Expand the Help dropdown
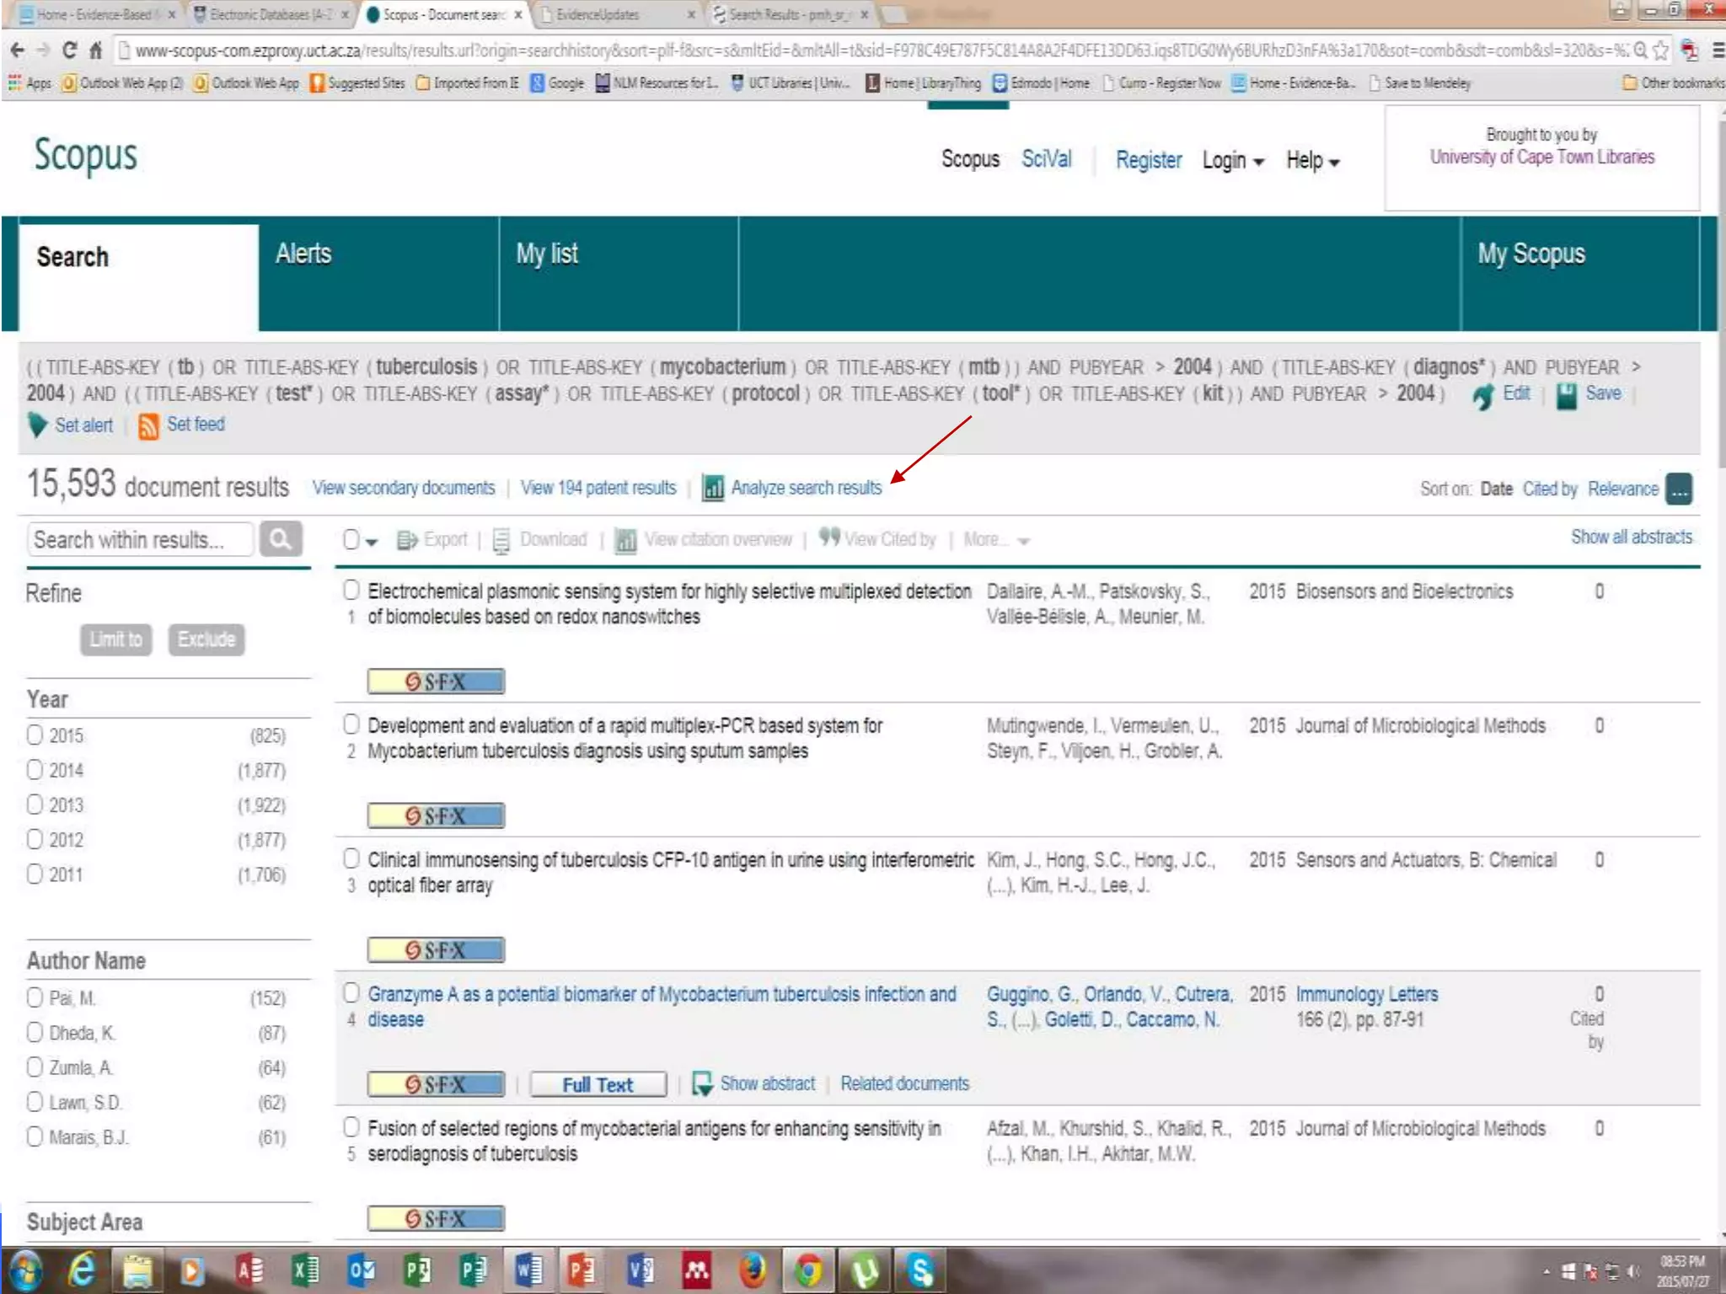The height and width of the screenshot is (1294, 1726). [1311, 160]
